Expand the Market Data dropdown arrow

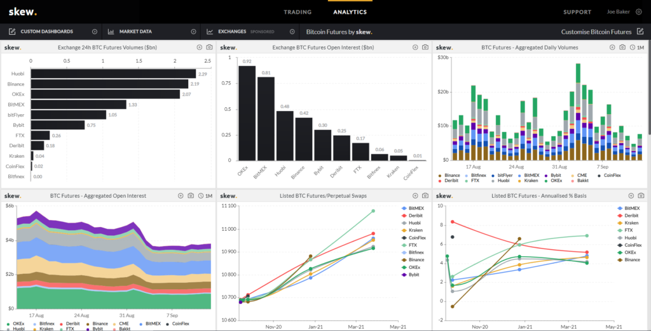click(x=193, y=32)
